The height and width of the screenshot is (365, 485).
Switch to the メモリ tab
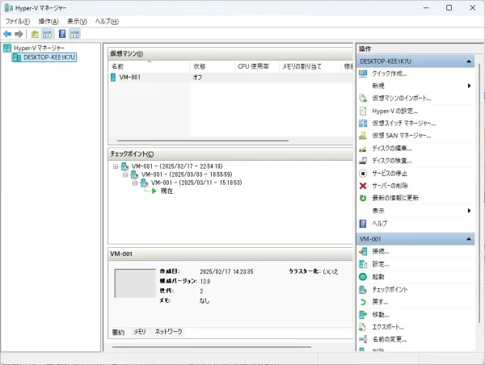pos(140,332)
